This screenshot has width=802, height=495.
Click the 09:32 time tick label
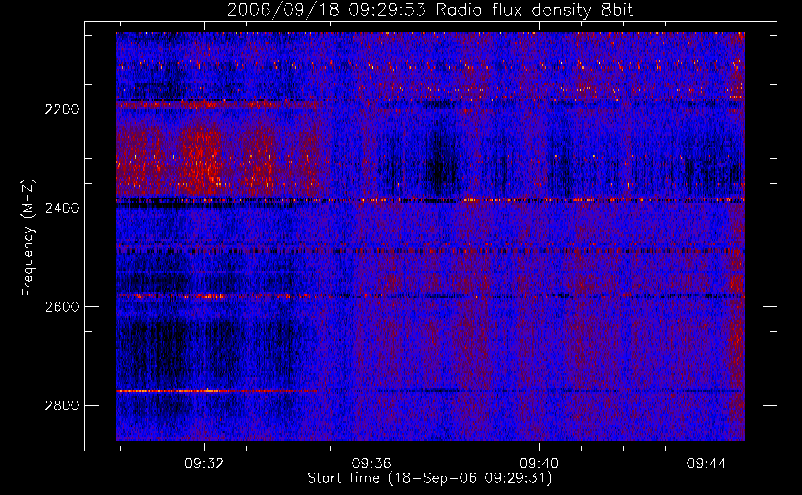pyautogui.click(x=204, y=464)
